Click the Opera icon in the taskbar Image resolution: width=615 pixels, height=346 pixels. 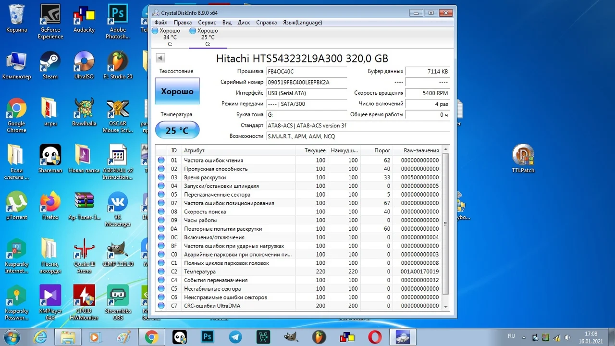(375, 337)
